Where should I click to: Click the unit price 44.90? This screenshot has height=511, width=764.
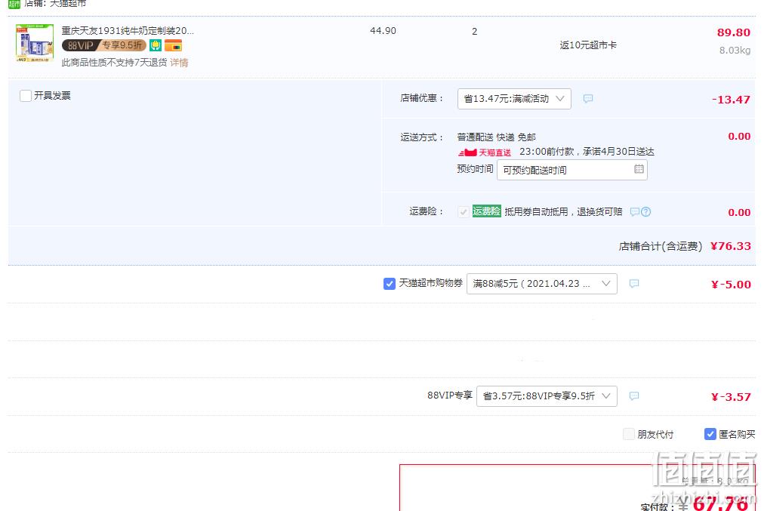click(x=383, y=31)
